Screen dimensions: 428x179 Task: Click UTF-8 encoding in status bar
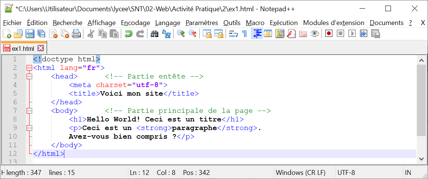346,173
